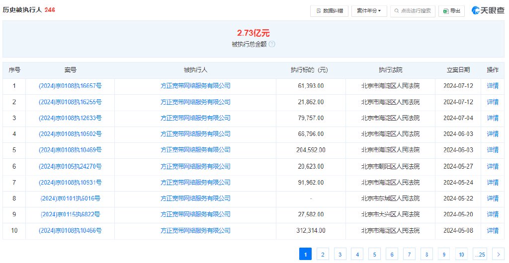Open case (2024)京0108执16255号

[x=70, y=102]
